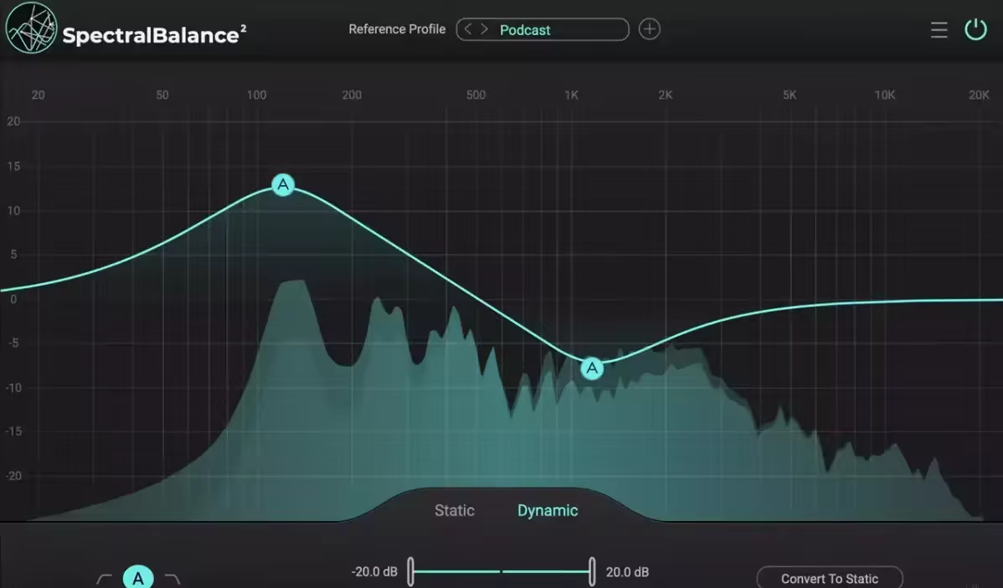Click the SpectralBalance logo icon
Viewport: 1003px width, 588px height.
click(32, 28)
